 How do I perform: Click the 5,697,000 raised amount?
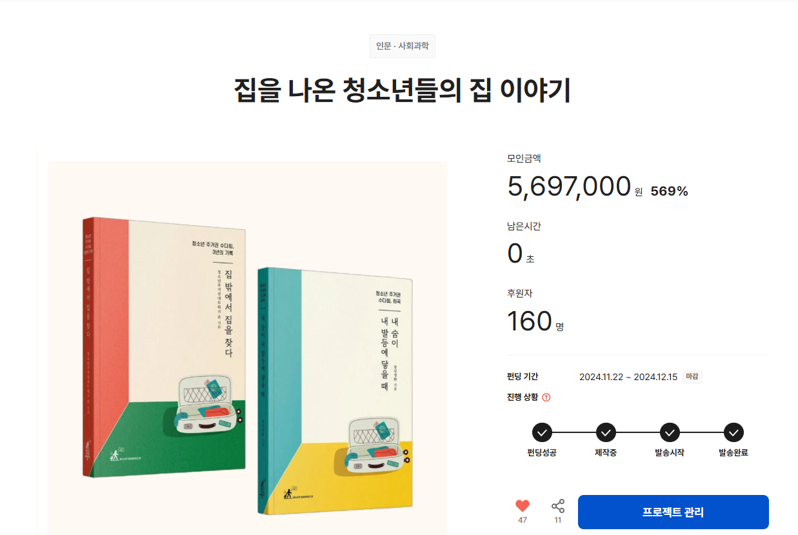[x=569, y=186]
